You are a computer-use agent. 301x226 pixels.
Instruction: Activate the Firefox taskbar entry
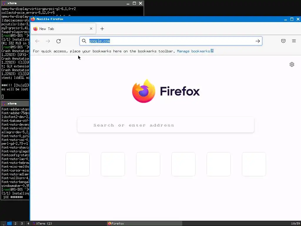coord(144,224)
